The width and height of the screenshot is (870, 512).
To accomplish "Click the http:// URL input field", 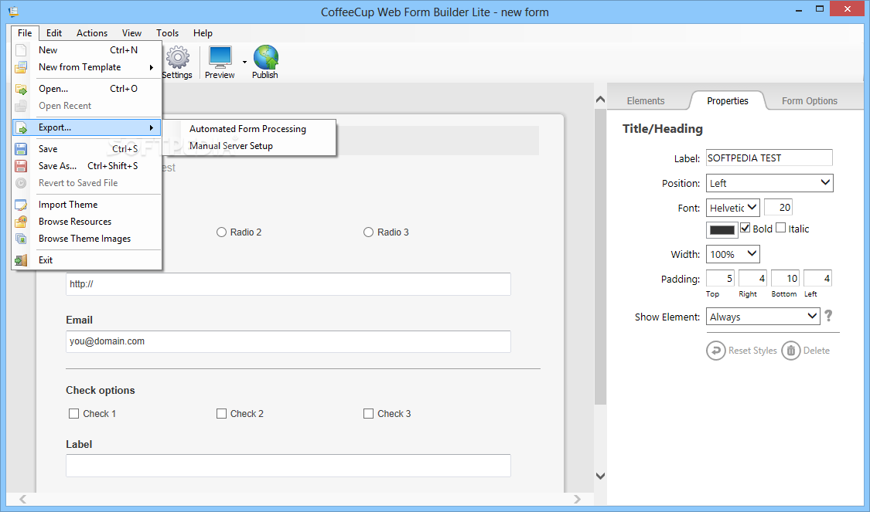I will [288, 284].
